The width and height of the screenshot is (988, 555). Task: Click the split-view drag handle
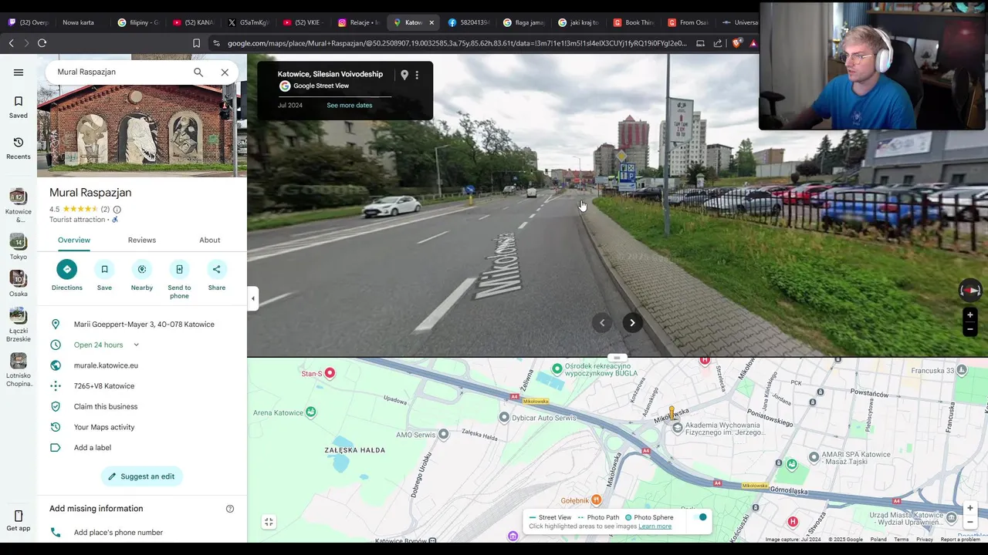tap(616, 358)
